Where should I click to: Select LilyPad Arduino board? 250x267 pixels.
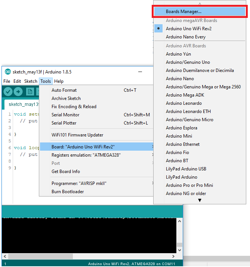pyautogui.click(x=200, y=177)
